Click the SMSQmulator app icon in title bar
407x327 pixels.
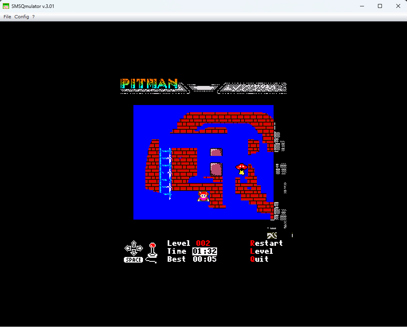[6, 6]
